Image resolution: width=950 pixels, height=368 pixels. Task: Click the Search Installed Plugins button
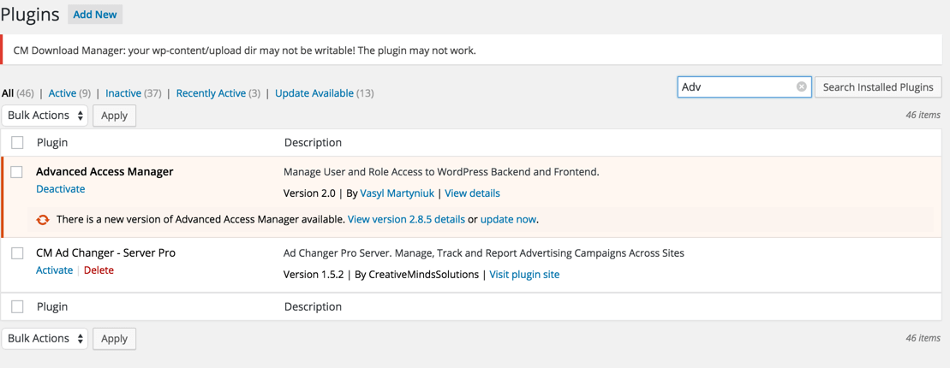tap(877, 87)
